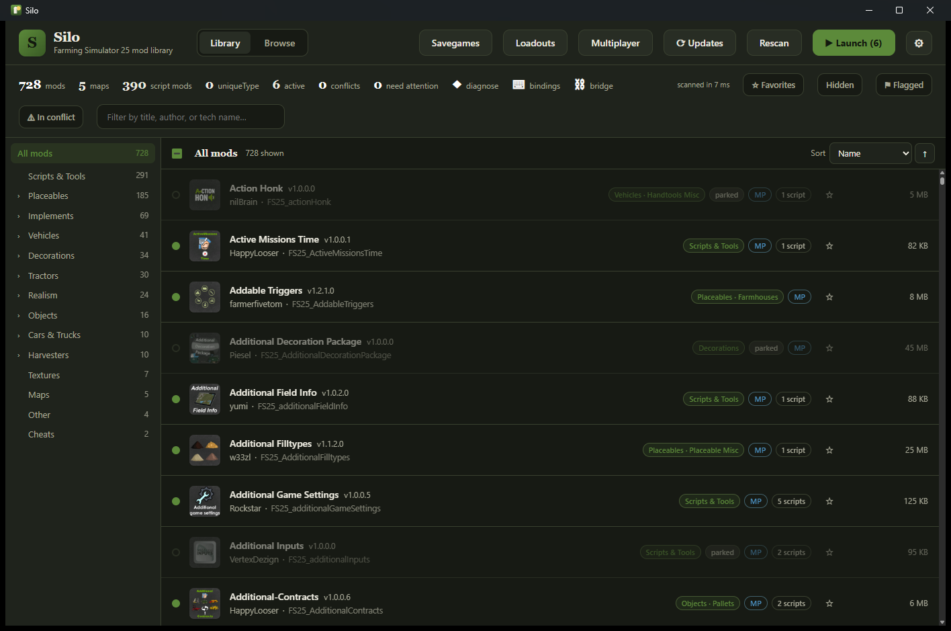This screenshot has height=631, width=951.
Task: Expand the Realism category
Action: [19, 296]
